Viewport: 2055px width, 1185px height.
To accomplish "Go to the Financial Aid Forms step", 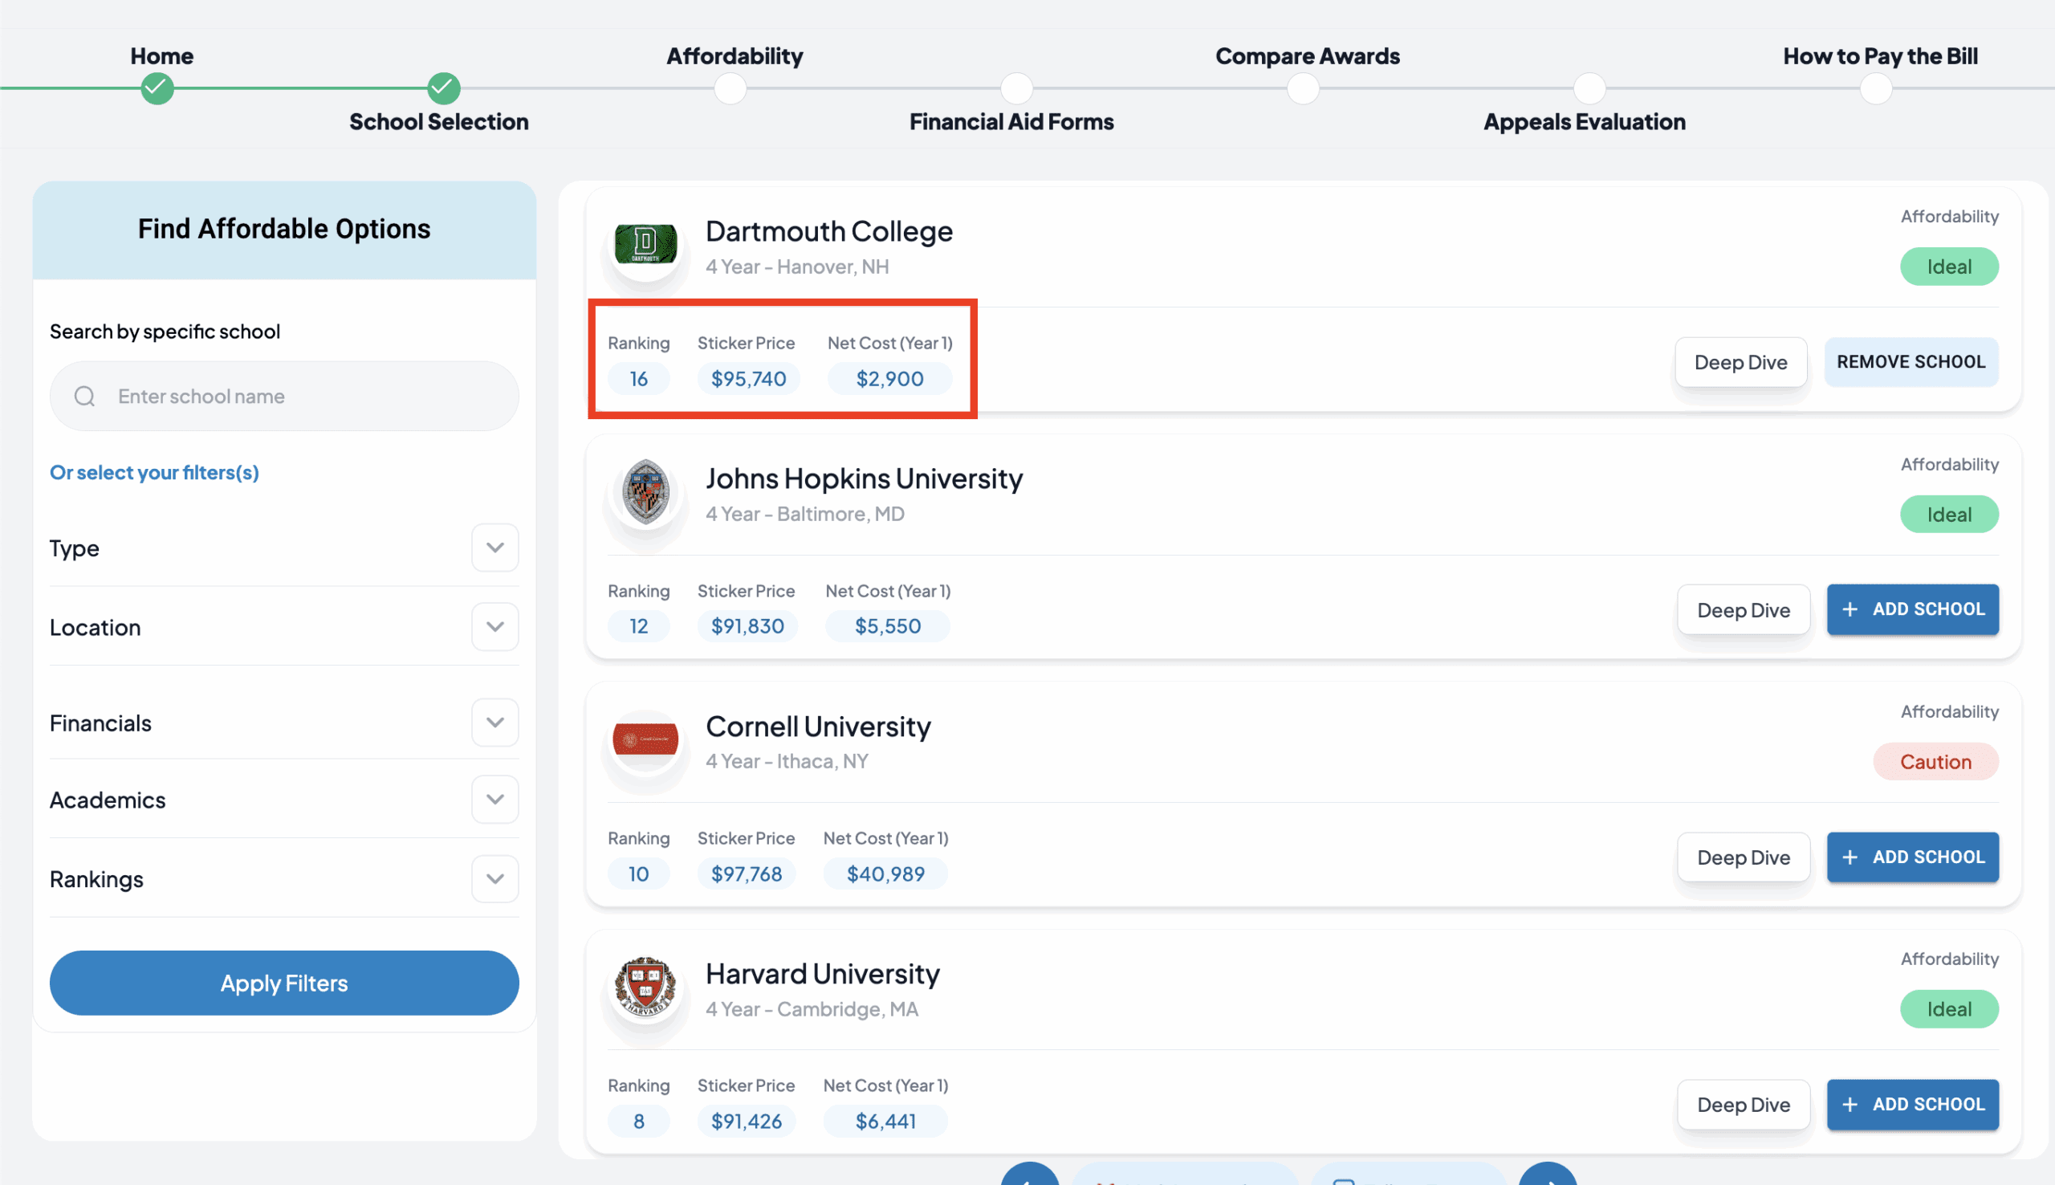I will coord(1016,88).
